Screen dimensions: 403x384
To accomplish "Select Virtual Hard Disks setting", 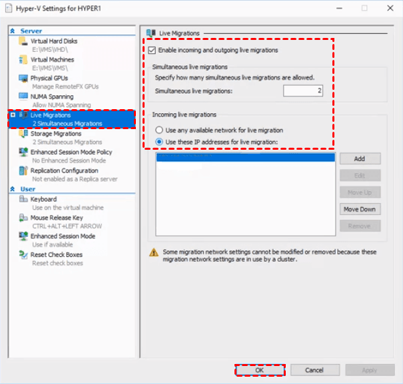I will [54, 41].
